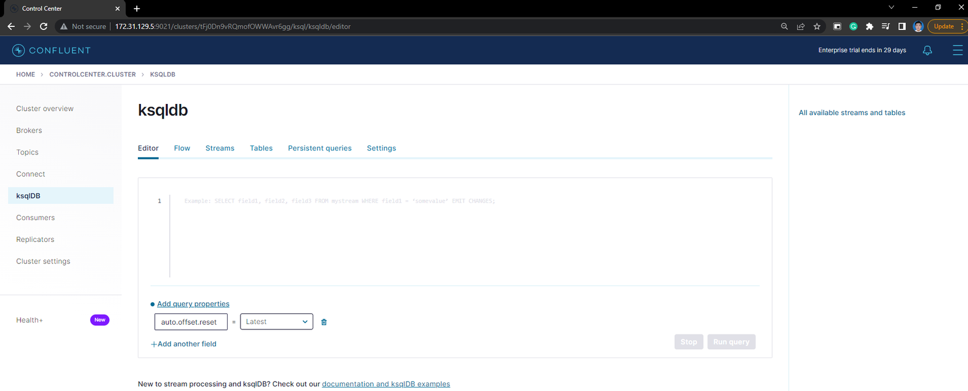968x391 pixels.
Task: Open Cluster settings in sidebar
Action: [43, 261]
